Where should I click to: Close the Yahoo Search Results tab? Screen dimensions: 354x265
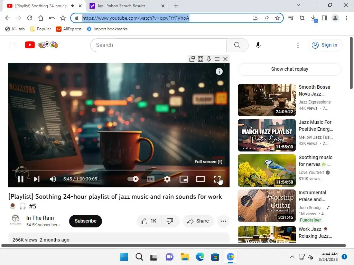[162, 6]
